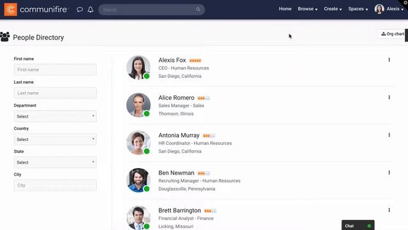Click Ben Newman's profile photo
This screenshot has height=230, width=408.
[x=138, y=180]
